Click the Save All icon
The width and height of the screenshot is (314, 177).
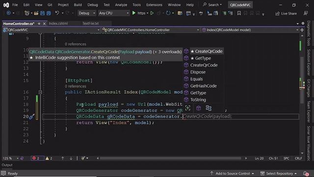click(x=49, y=13)
